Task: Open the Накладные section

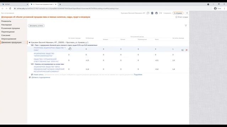Action: click(x=6, y=25)
